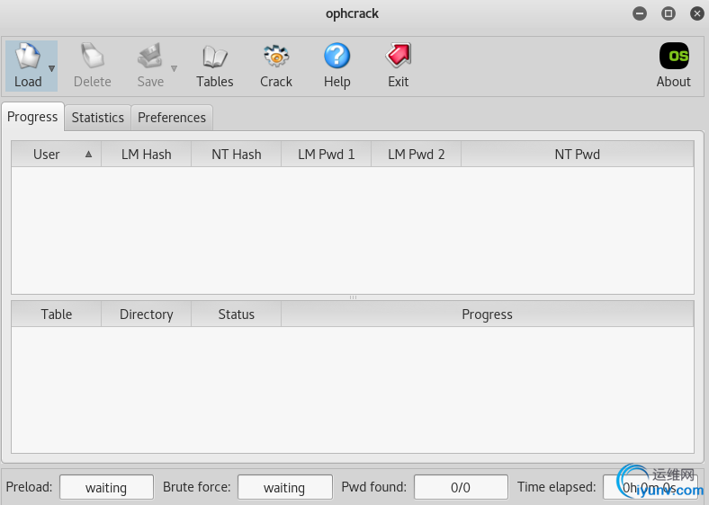Click the Pwd found 0/0 field
This screenshot has width=709, height=505.
(x=461, y=487)
